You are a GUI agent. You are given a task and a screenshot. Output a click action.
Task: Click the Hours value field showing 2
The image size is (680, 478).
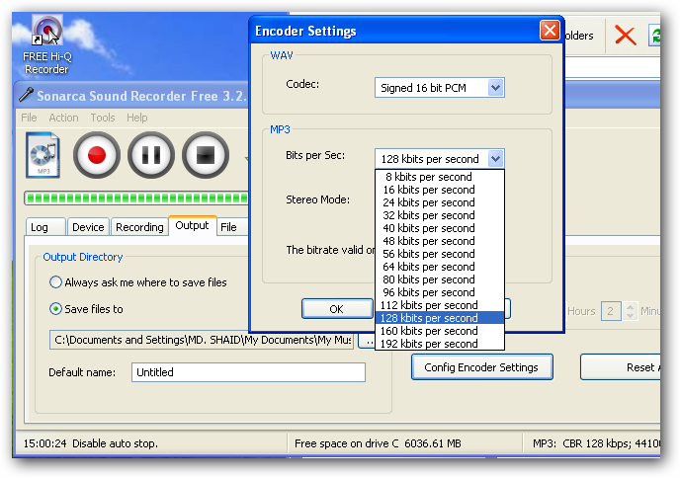point(611,311)
